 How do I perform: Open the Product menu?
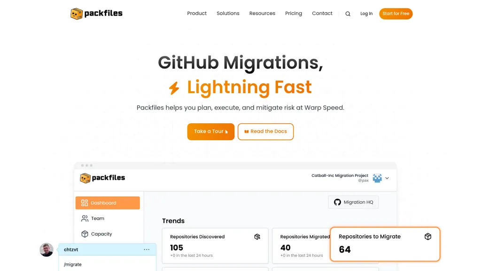[x=197, y=14]
